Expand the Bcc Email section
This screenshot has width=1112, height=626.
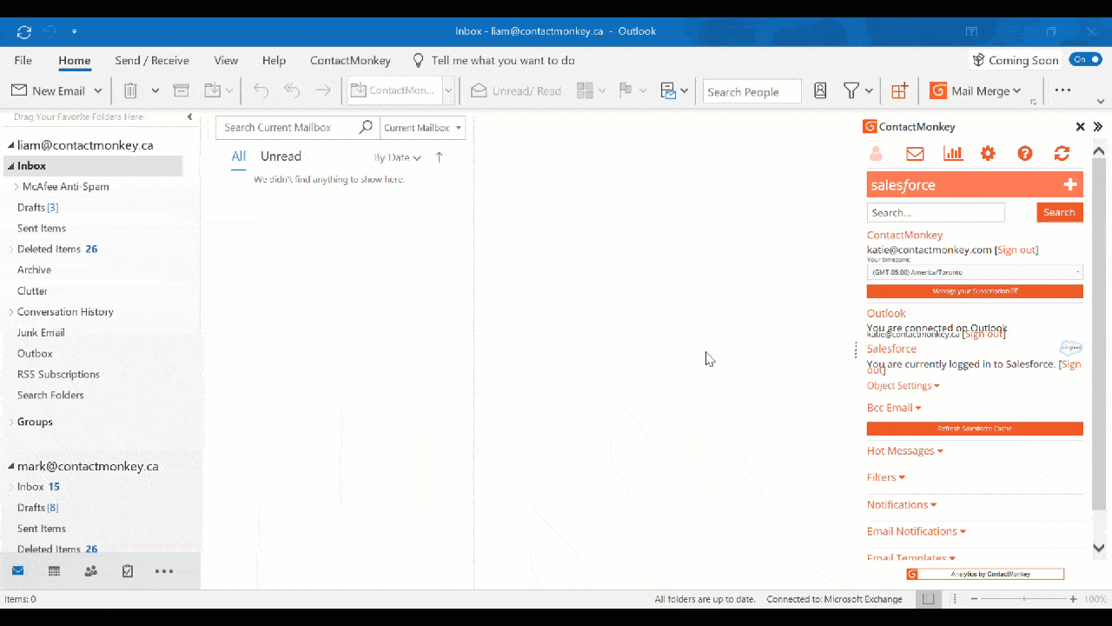(x=894, y=408)
